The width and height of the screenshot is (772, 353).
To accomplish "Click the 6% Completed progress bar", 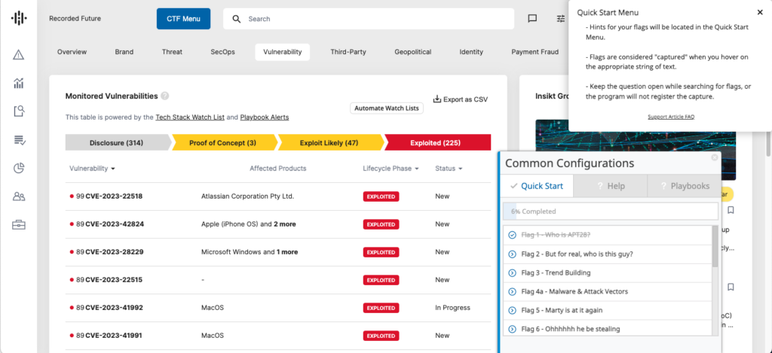I will tap(609, 211).
